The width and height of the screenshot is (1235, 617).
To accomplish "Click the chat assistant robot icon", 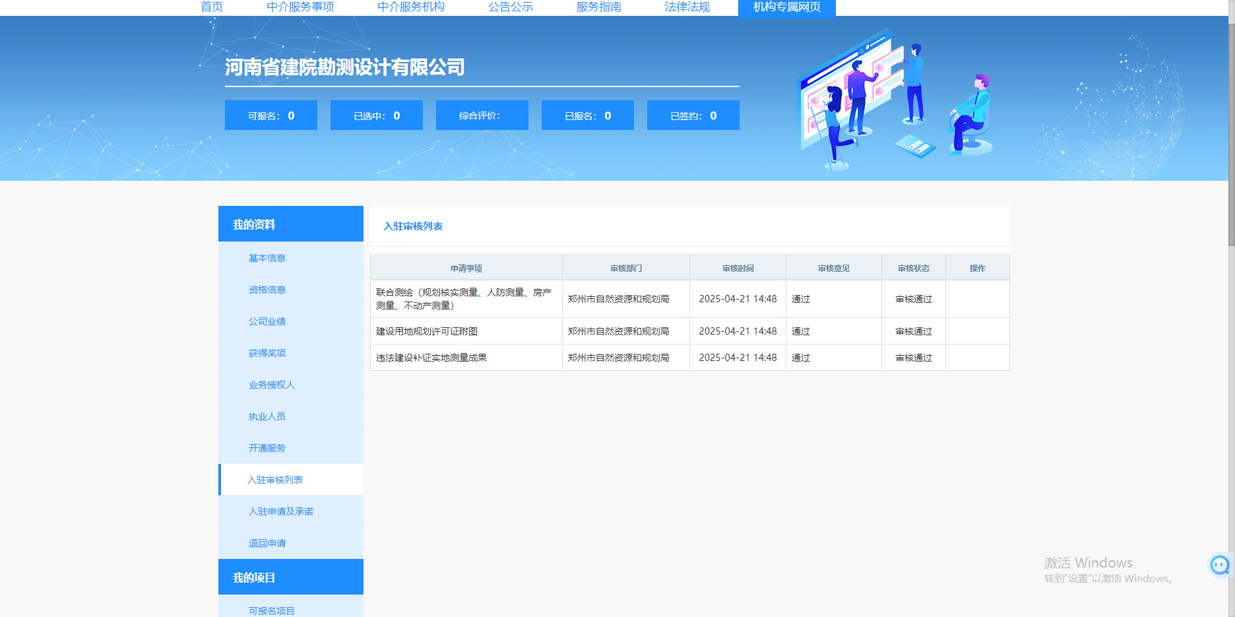I will [x=1219, y=565].
